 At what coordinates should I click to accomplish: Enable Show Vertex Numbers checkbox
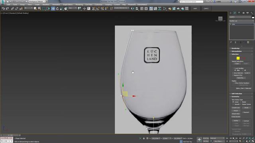[x=234, y=83]
